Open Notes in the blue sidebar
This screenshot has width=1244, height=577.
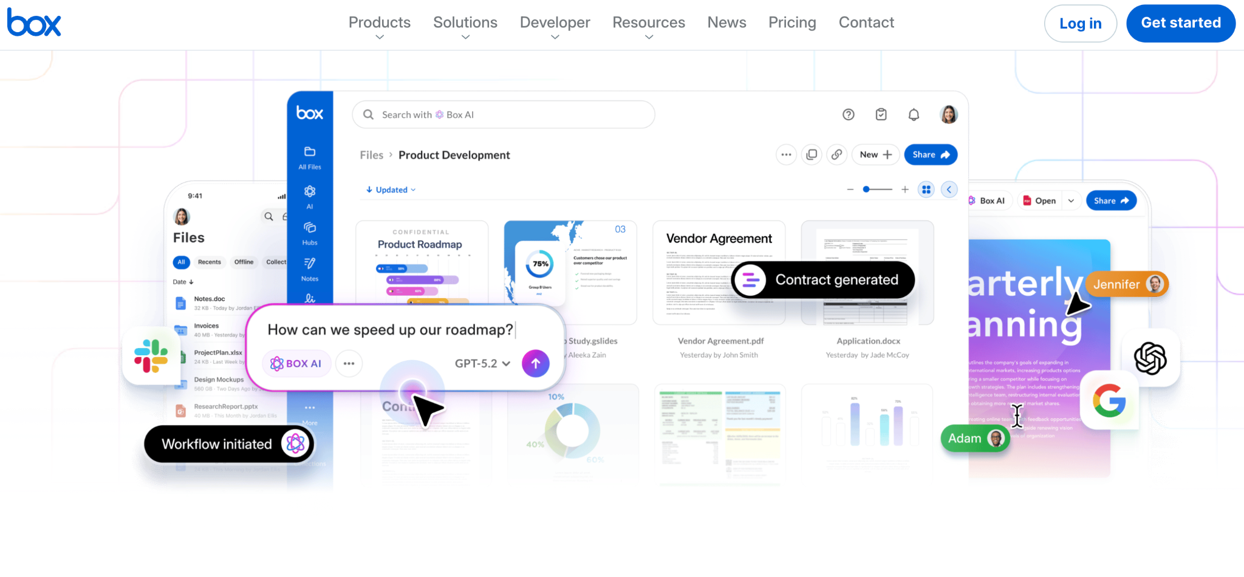tap(310, 269)
